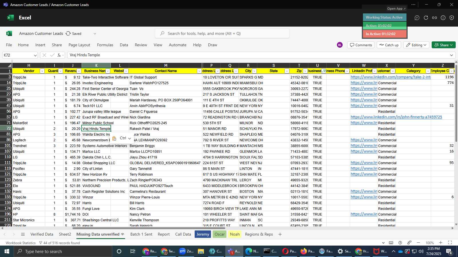Open the notification center icon
The width and height of the screenshot is (458, 257).
coord(449,251)
